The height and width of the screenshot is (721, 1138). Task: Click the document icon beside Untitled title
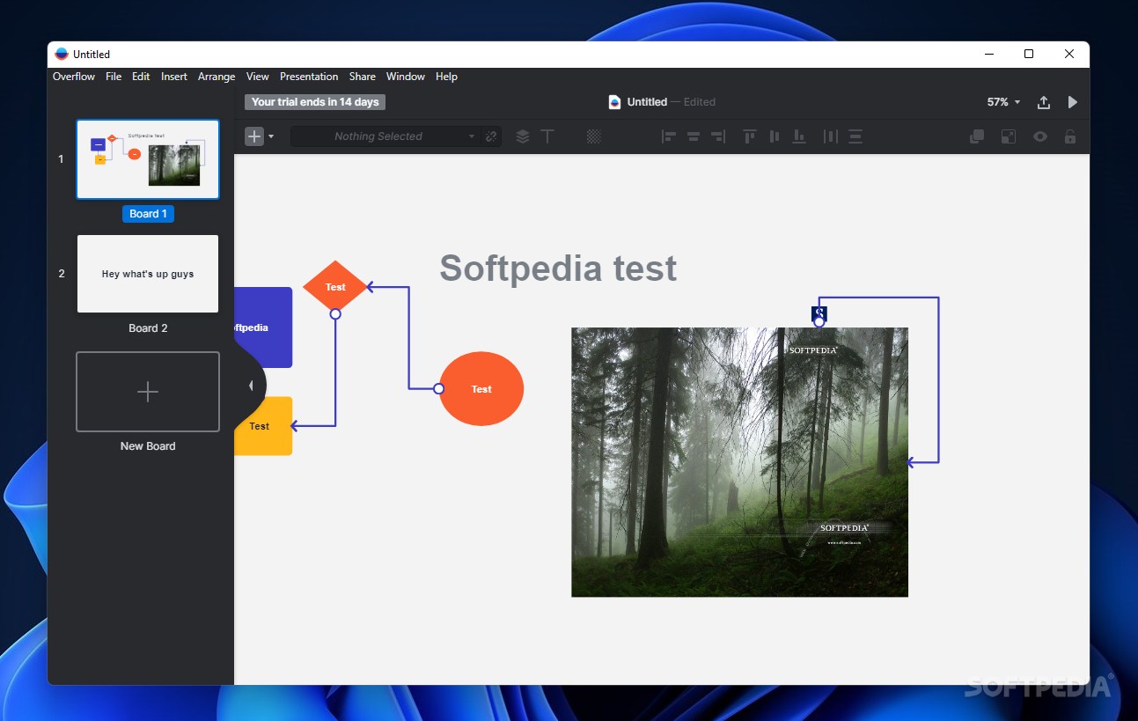(614, 102)
